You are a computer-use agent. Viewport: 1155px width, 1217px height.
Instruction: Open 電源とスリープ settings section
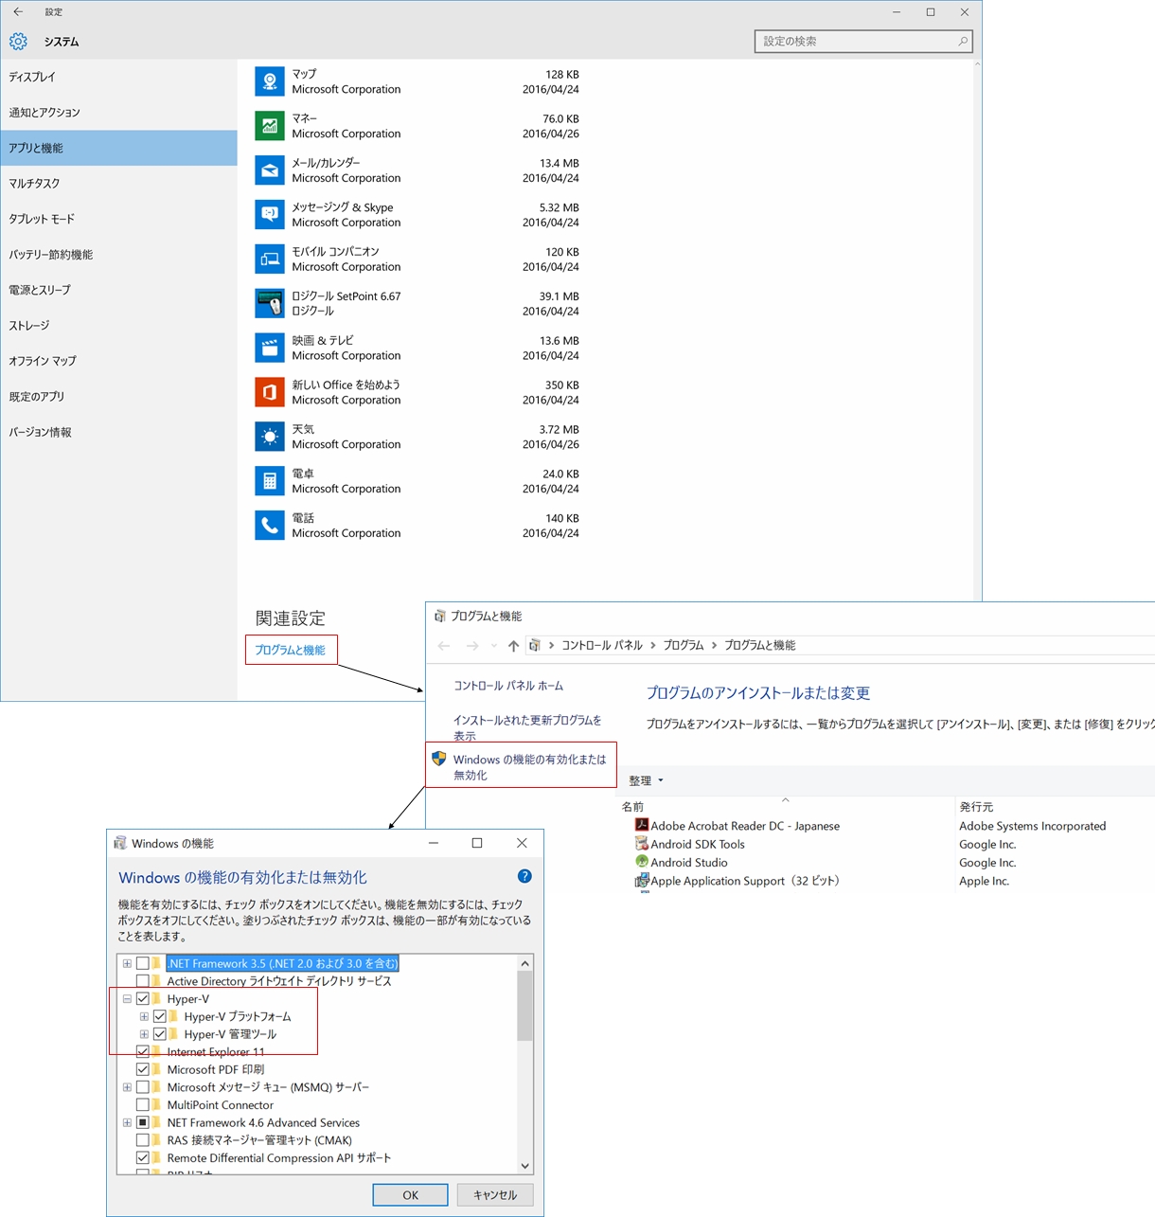point(118,290)
